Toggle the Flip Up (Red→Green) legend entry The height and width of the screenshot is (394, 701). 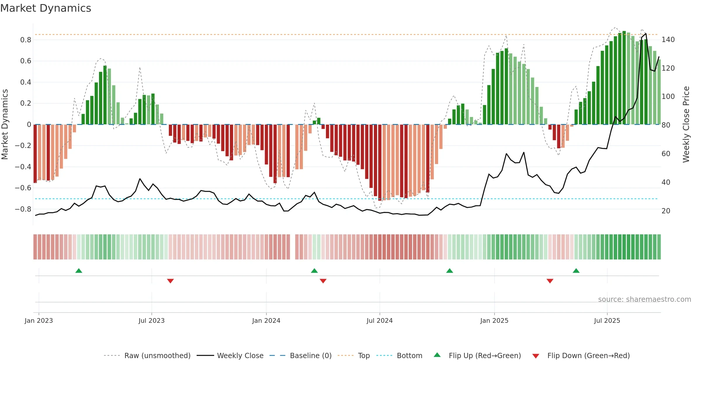pyautogui.click(x=478, y=355)
